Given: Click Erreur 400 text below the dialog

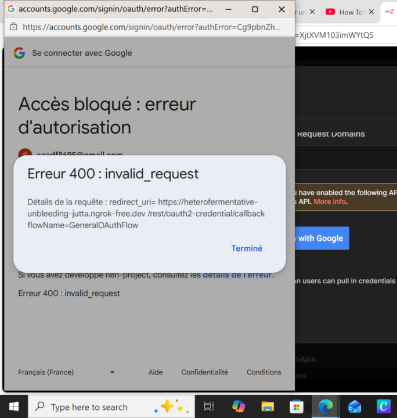Looking at the screenshot, I should (69, 293).
